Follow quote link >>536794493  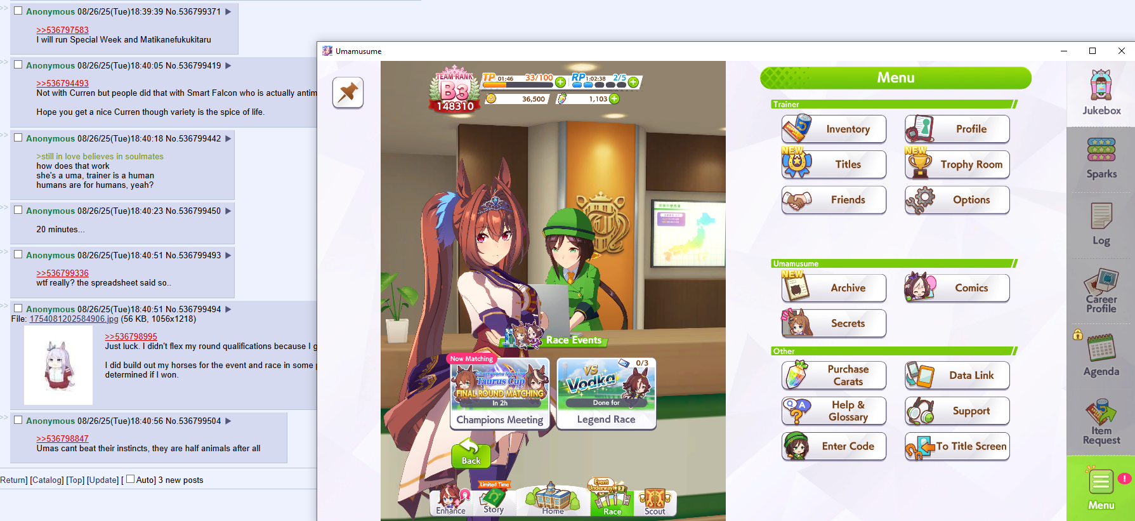tap(62, 83)
